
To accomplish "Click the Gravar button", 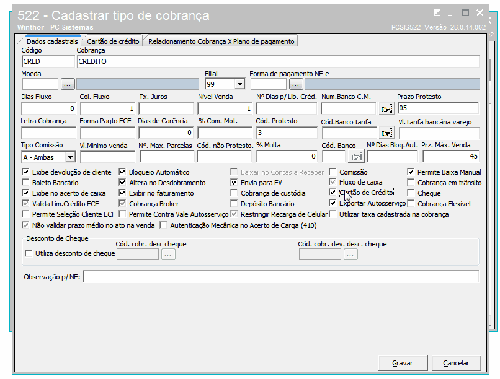I will point(403,363).
